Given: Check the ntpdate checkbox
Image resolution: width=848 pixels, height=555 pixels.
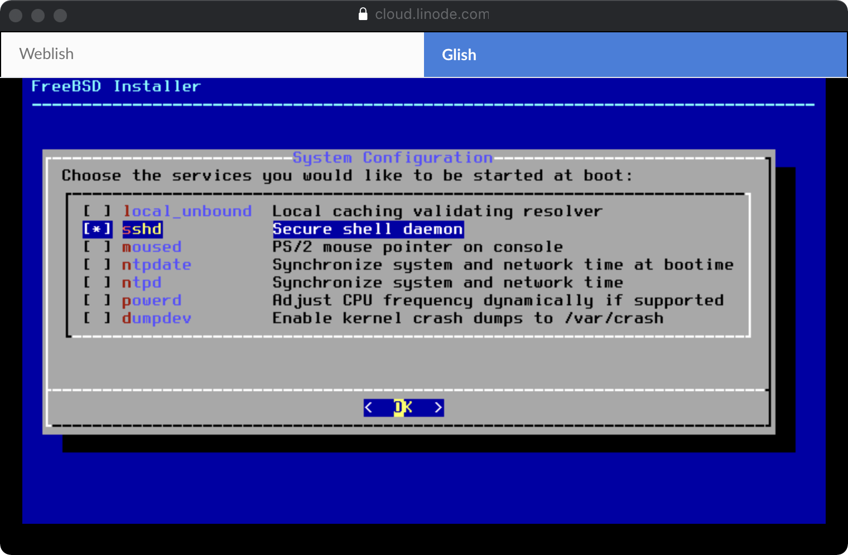Looking at the screenshot, I should pyautogui.click(x=97, y=265).
